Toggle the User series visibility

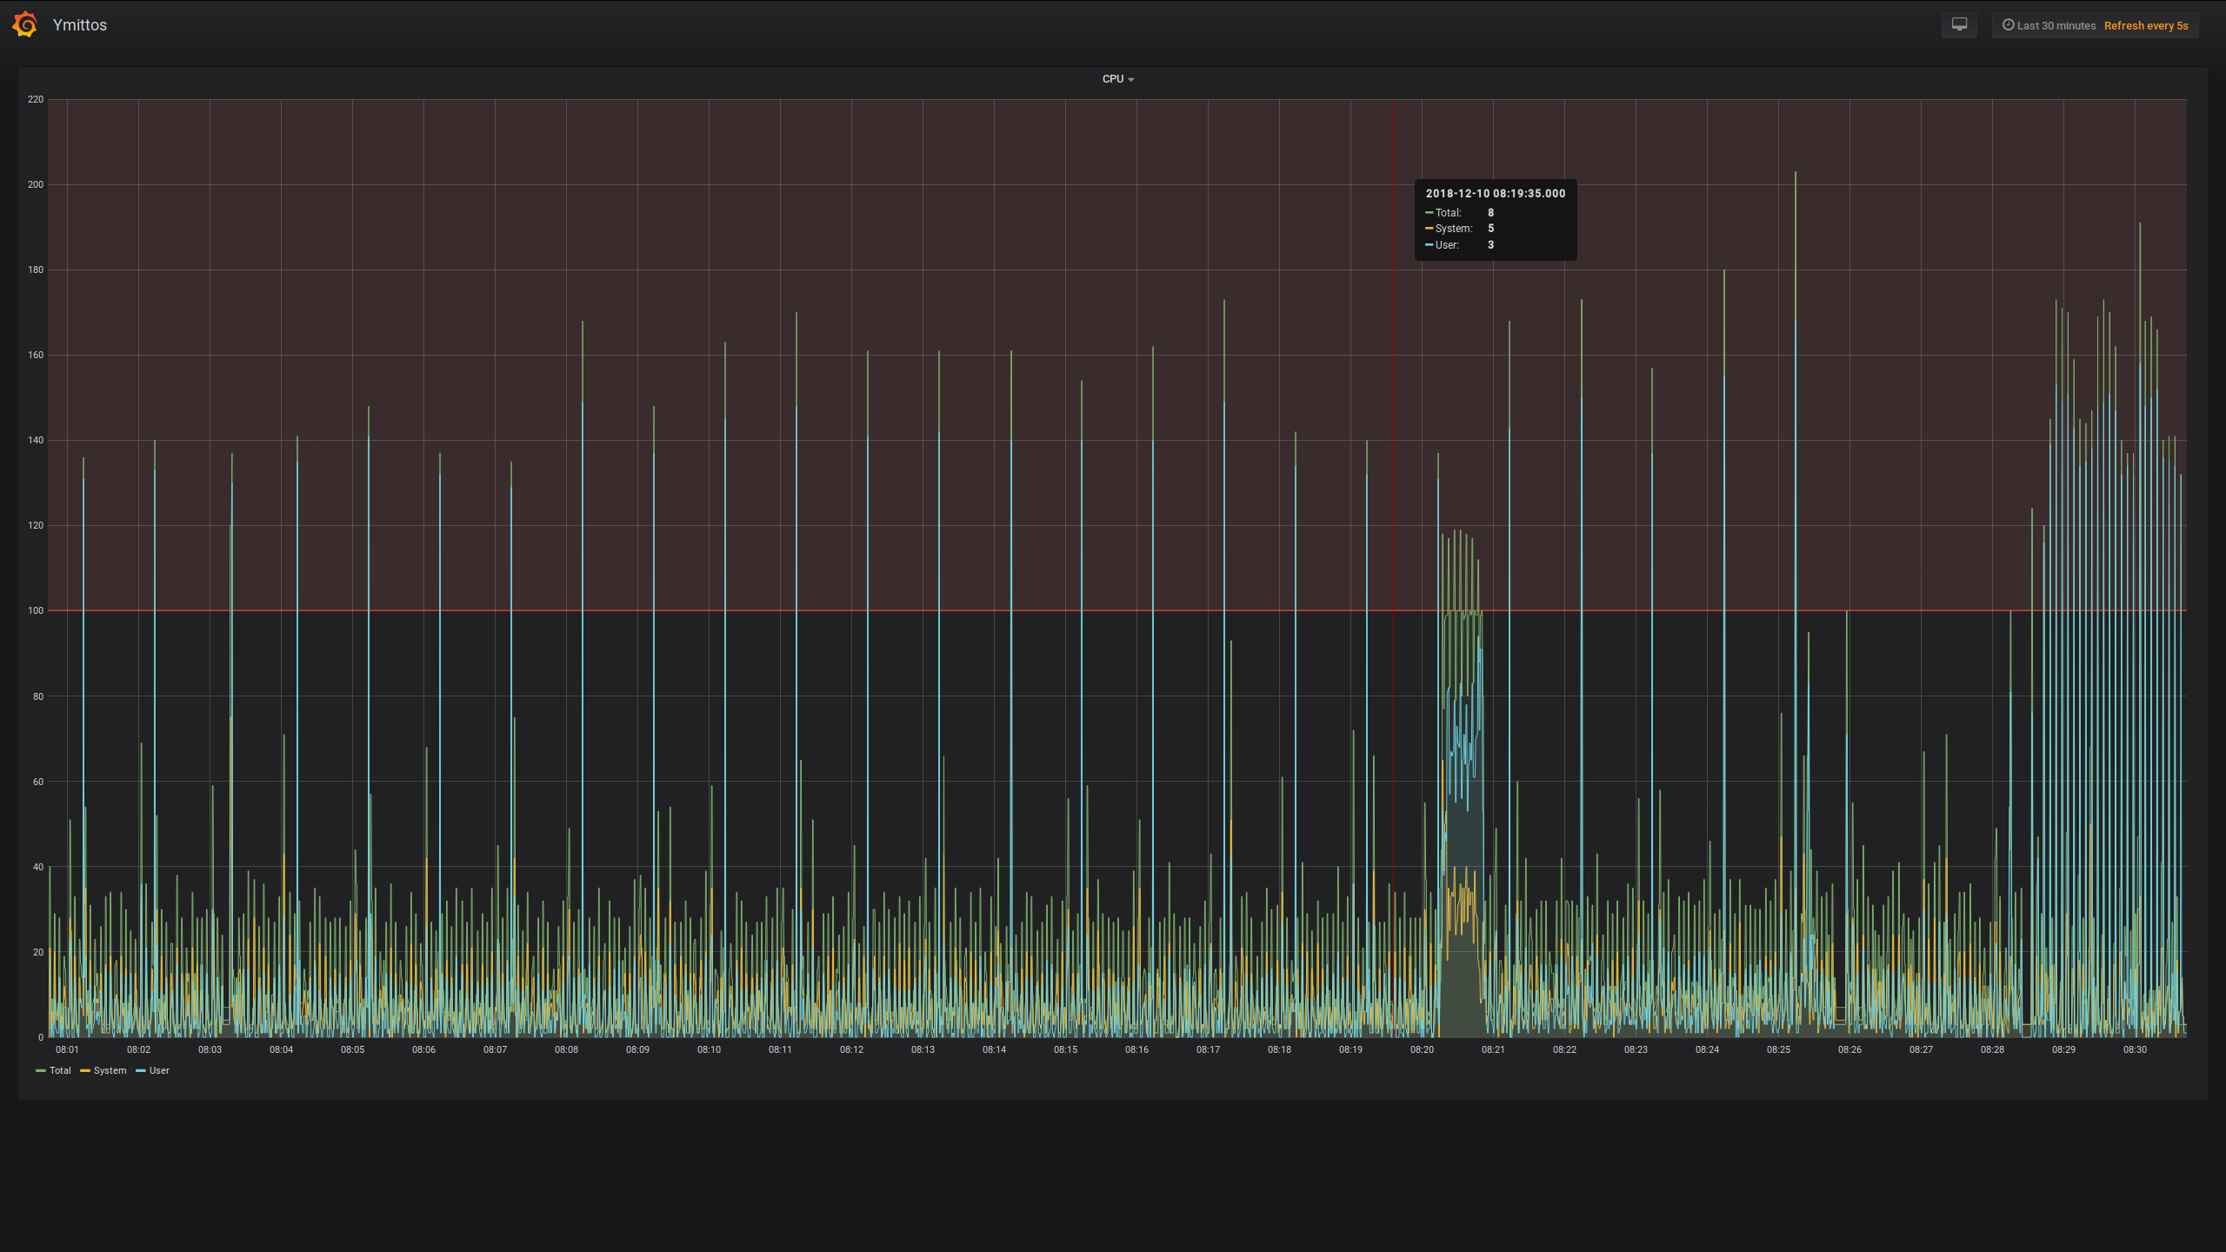tap(158, 1070)
